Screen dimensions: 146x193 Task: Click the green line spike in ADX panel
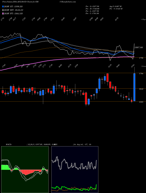point(96,187)
